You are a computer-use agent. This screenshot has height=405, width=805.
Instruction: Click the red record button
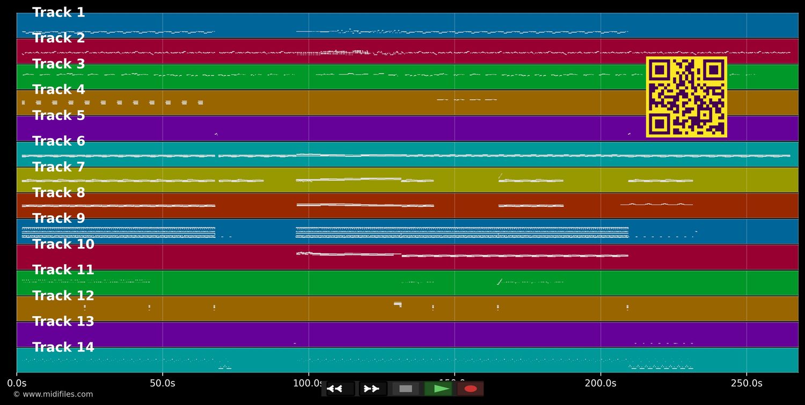tap(471, 388)
